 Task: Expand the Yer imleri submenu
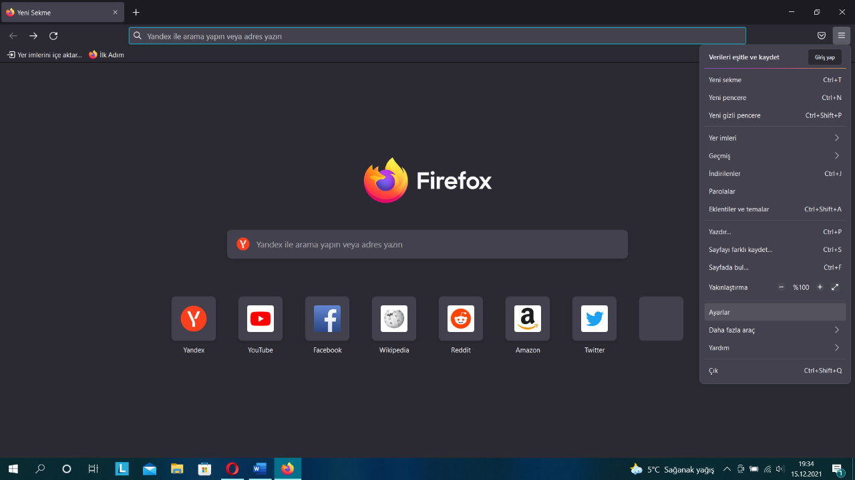[775, 138]
